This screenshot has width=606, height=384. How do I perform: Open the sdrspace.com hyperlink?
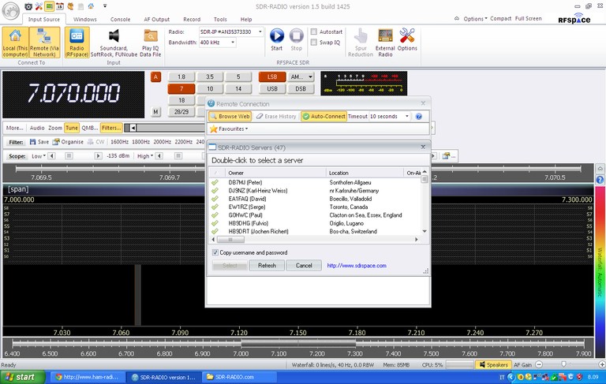coord(357,266)
